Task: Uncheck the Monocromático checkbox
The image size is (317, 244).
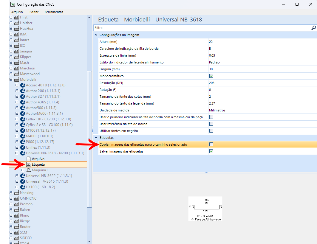Action: [211, 76]
